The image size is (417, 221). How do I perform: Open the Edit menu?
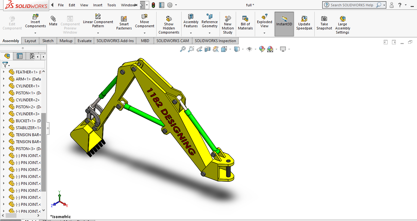pyautogui.click(x=72, y=5)
